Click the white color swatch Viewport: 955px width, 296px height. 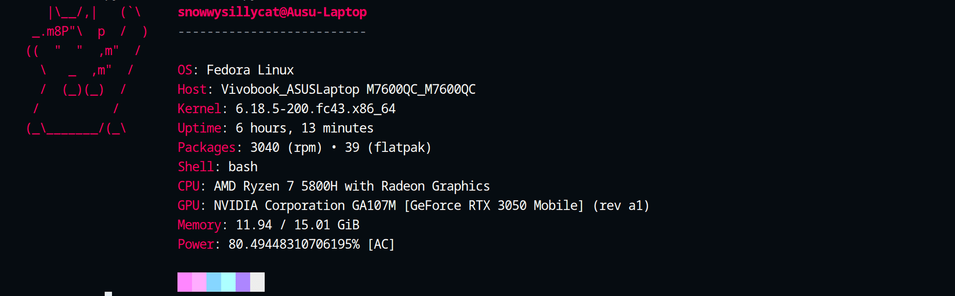click(x=257, y=282)
